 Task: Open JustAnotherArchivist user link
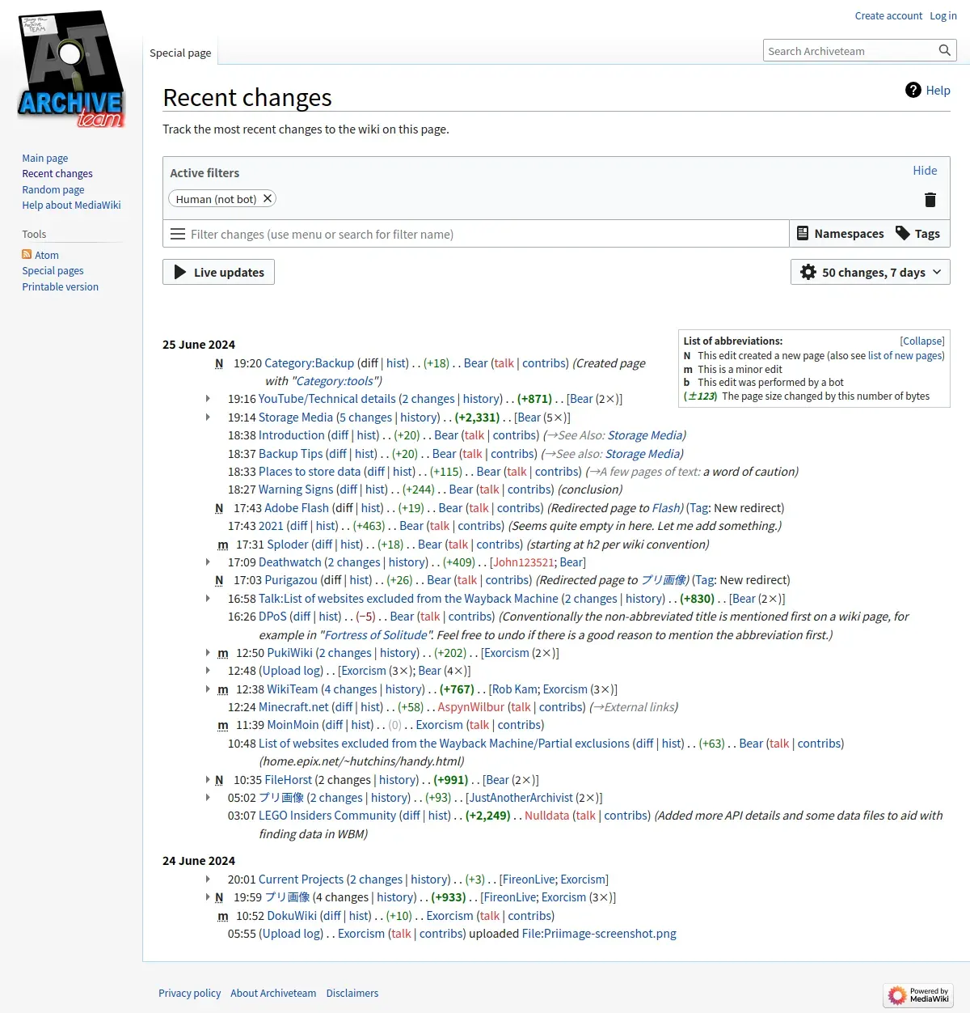pos(521,798)
